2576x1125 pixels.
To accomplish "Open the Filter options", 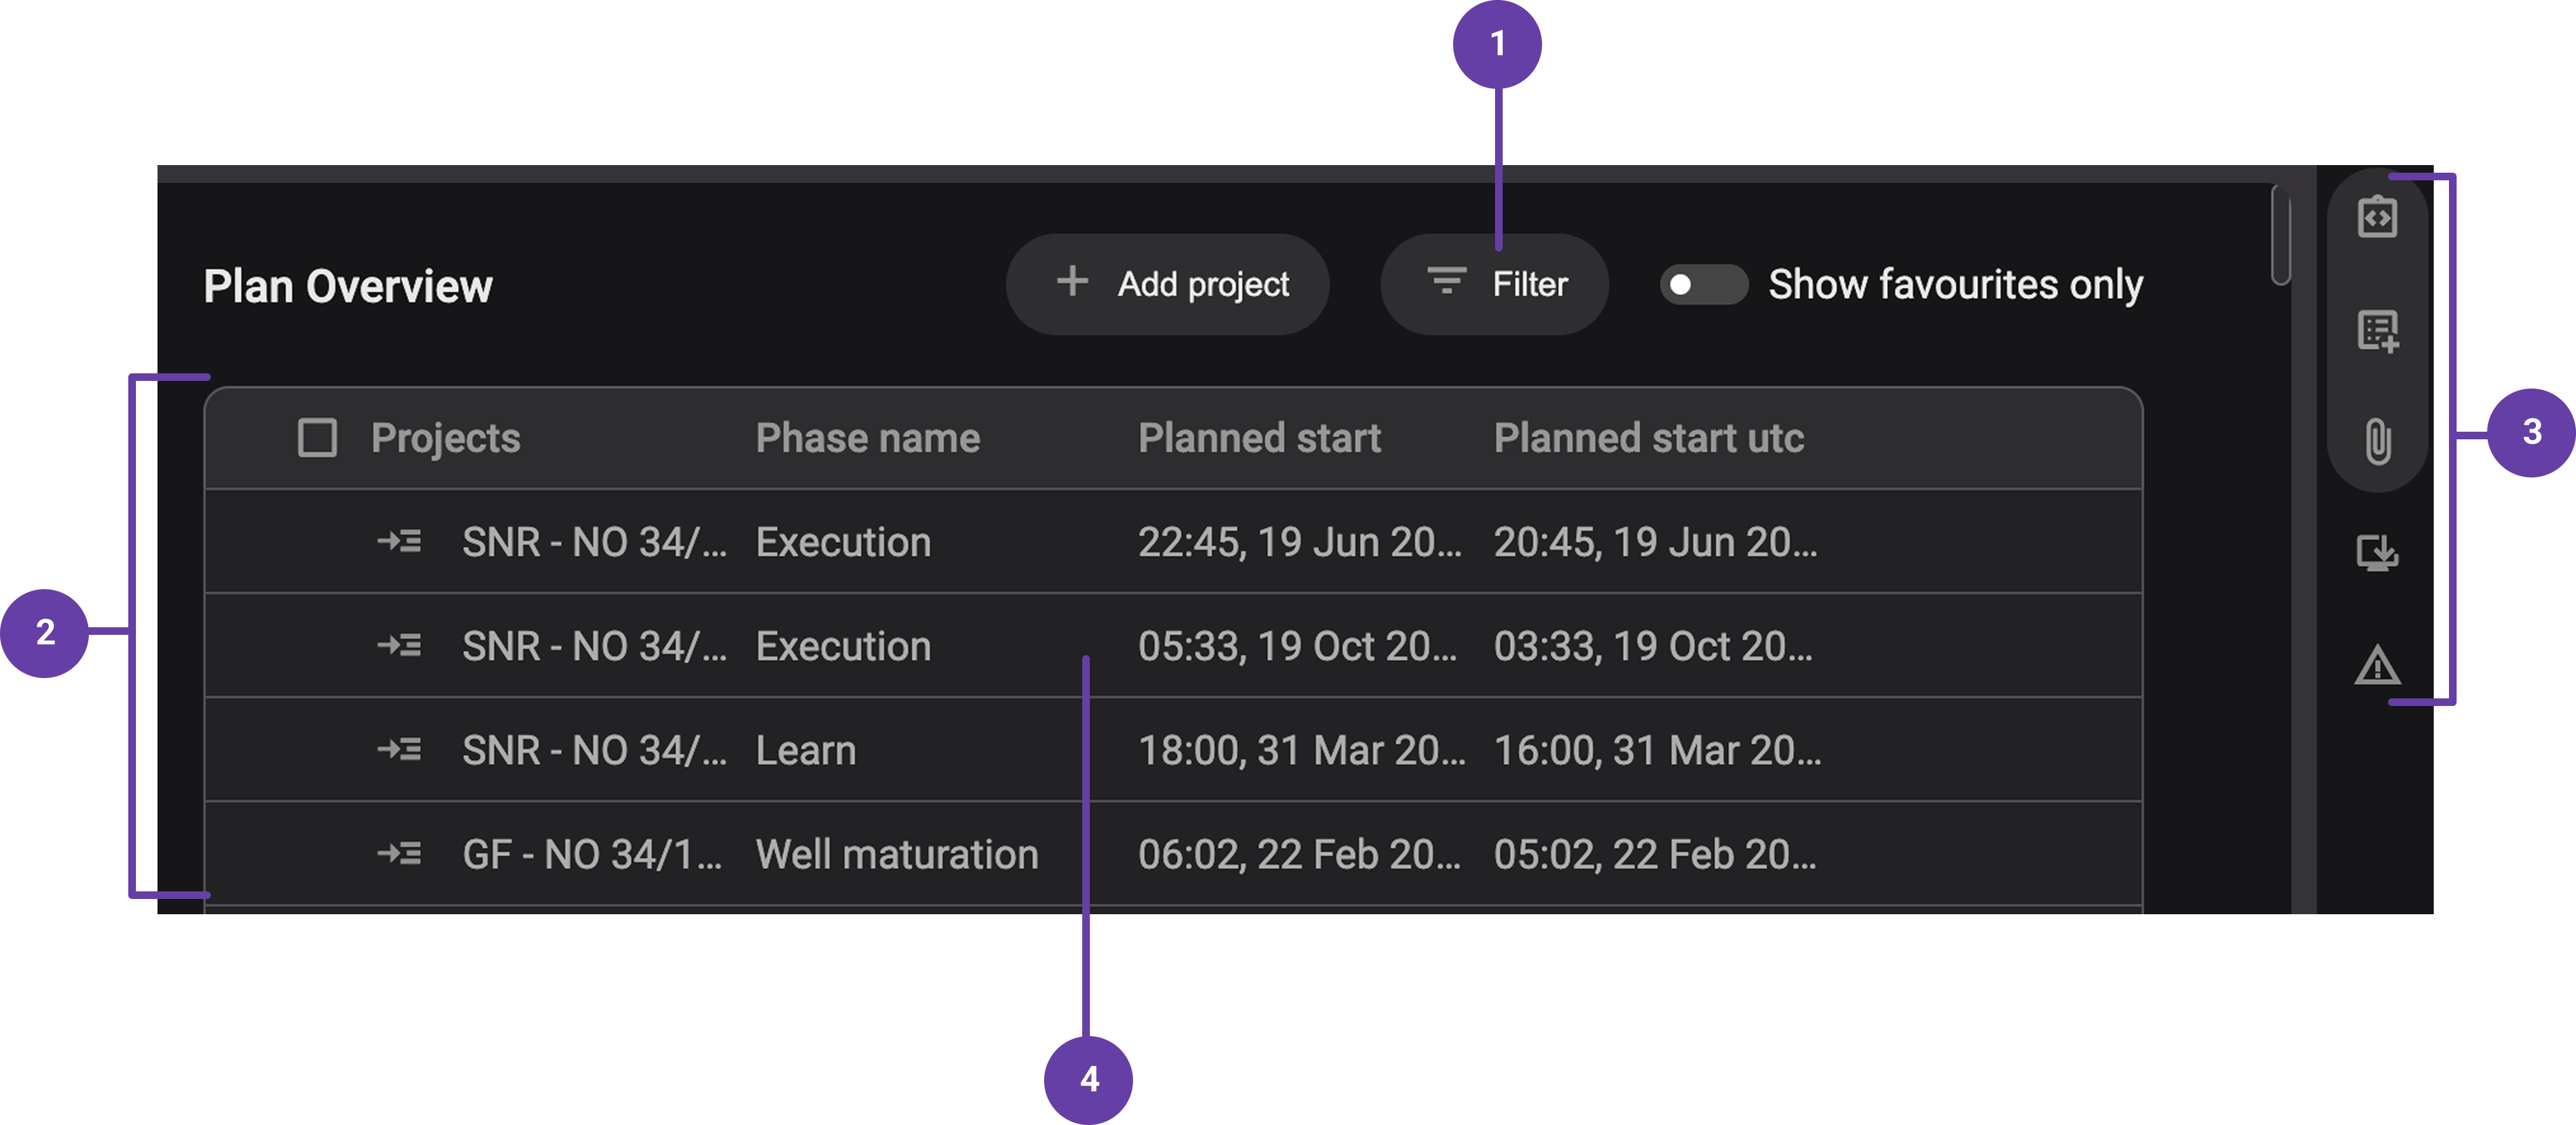I will (1494, 283).
